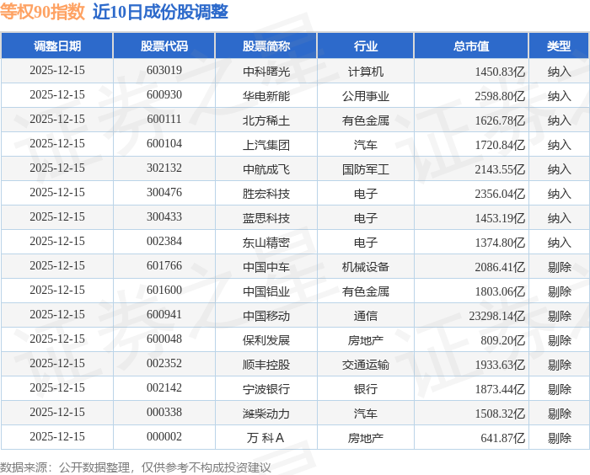Click the 中航成飞 stock name
Viewport: 590px width, 475px height.
click(x=266, y=169)
